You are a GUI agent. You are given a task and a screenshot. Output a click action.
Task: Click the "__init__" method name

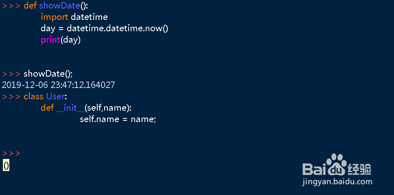click(x=70, y=108)
